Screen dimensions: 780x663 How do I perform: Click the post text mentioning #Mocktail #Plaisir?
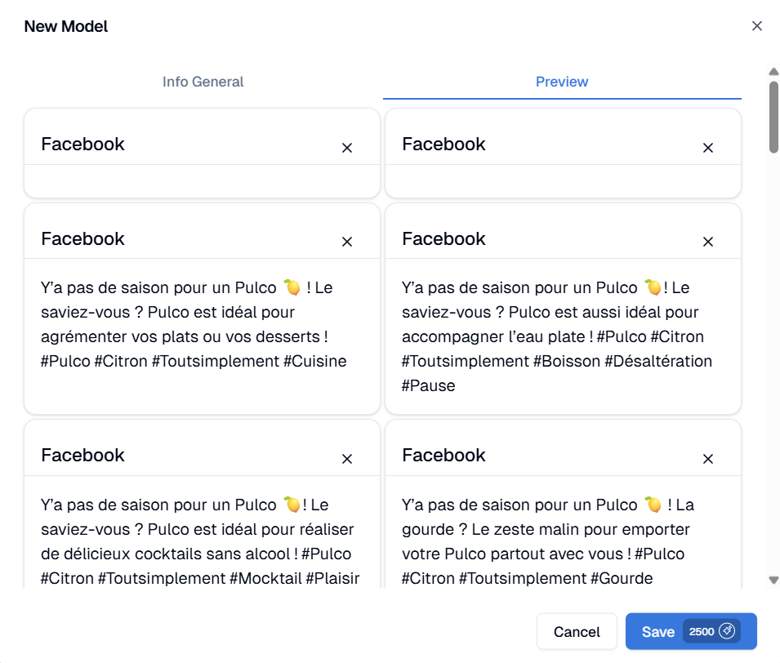click(201, 541)
